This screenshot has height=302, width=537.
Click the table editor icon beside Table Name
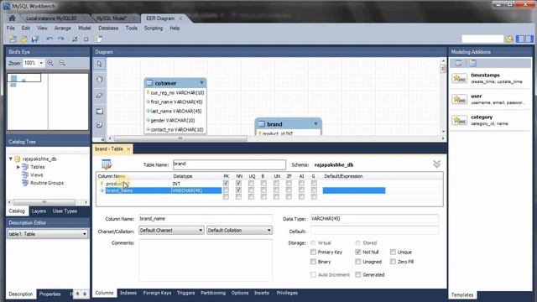click(x=107, y=164)
